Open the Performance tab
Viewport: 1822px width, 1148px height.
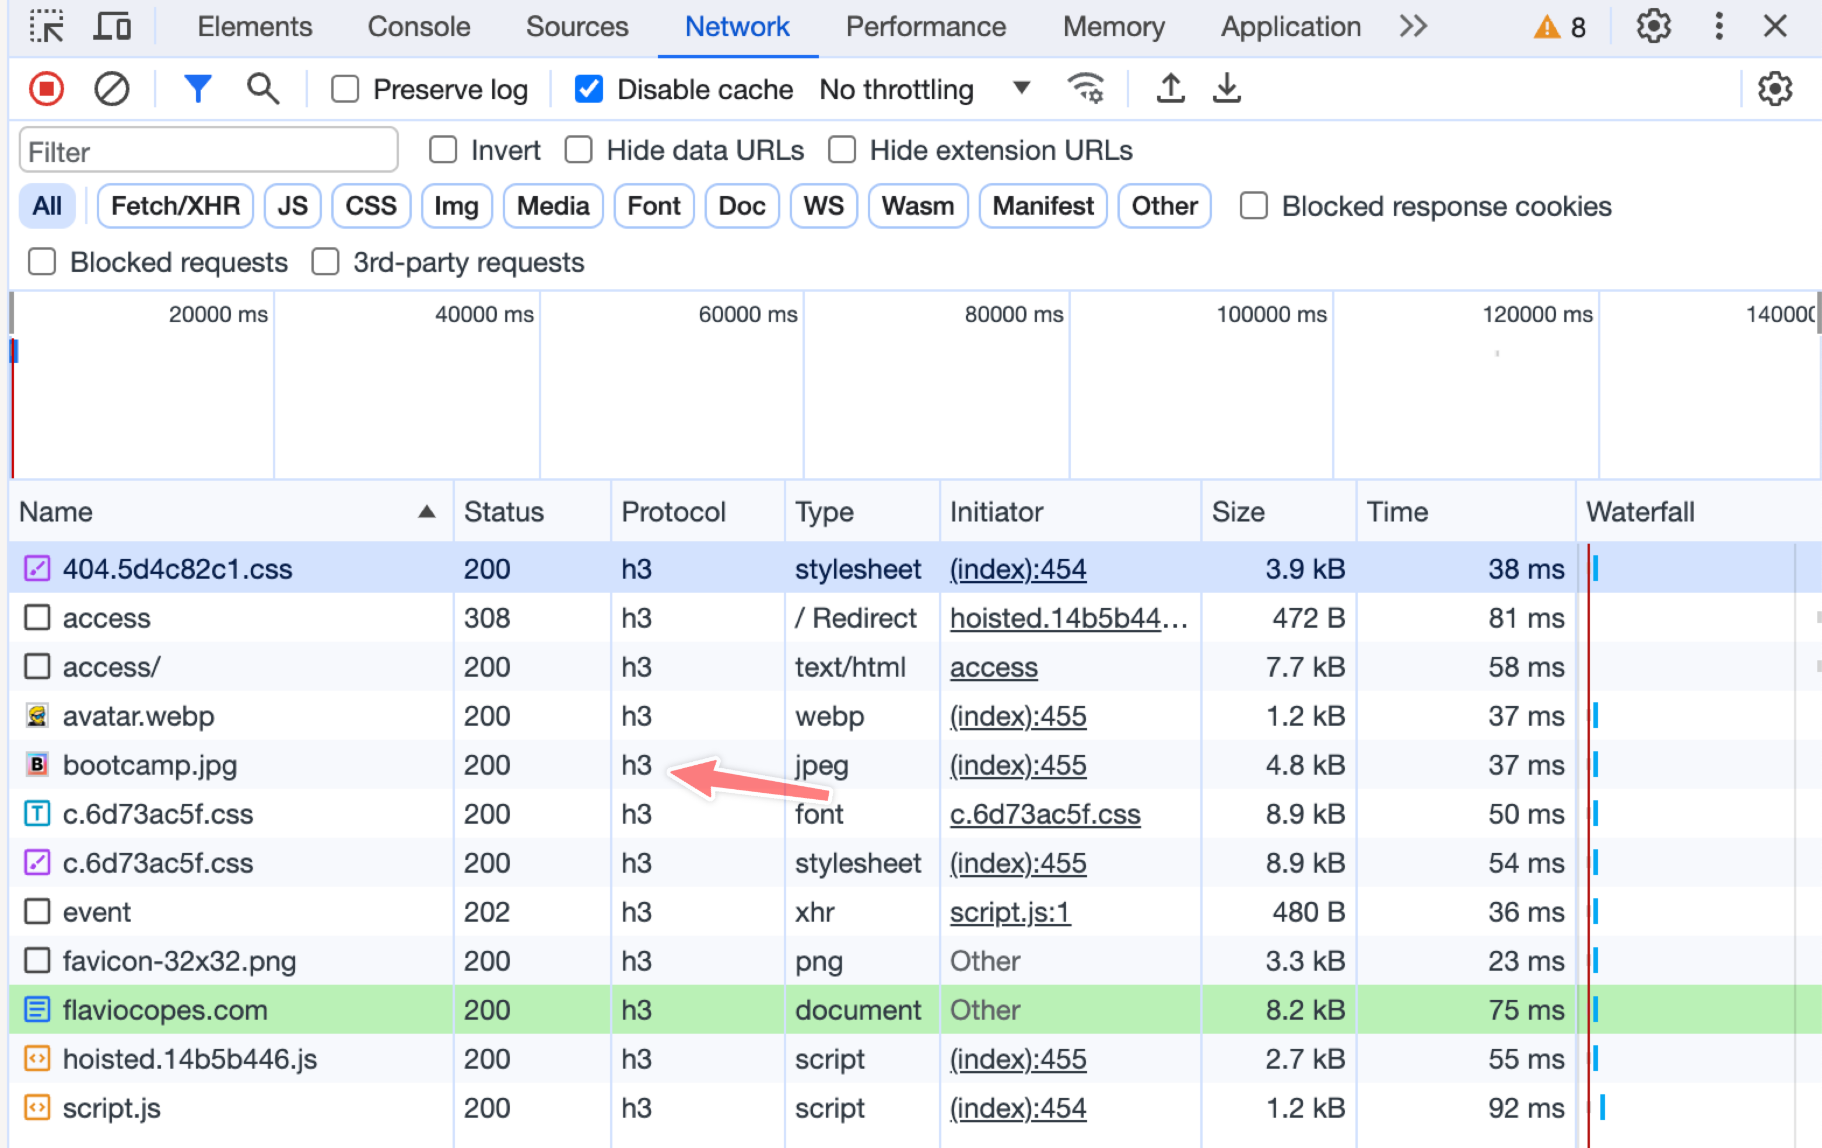pyautogui.click(x=926, y=27)
